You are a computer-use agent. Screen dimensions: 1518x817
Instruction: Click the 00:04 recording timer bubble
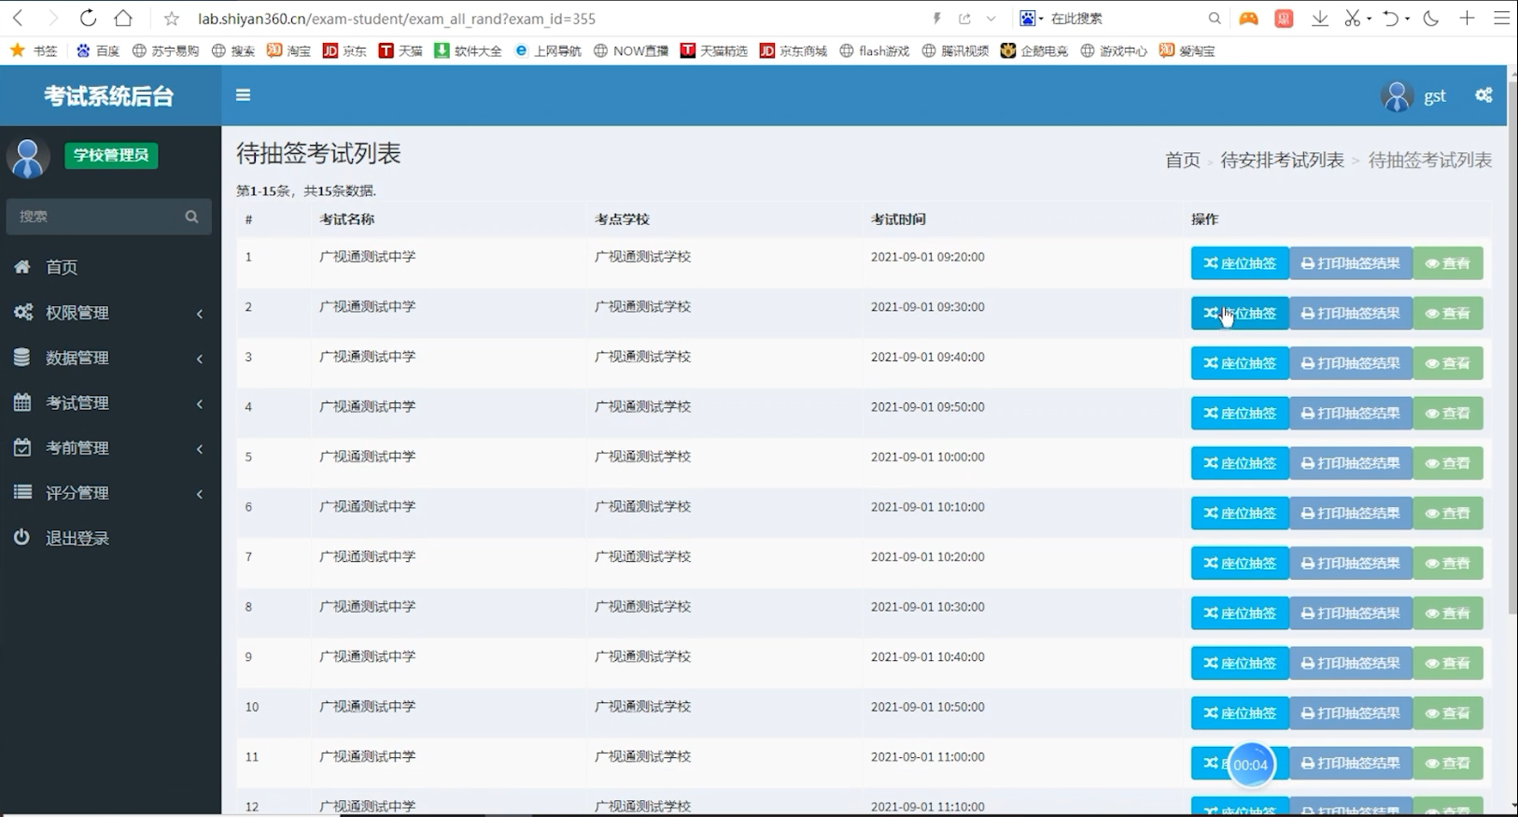click(x=1251, y=766)
